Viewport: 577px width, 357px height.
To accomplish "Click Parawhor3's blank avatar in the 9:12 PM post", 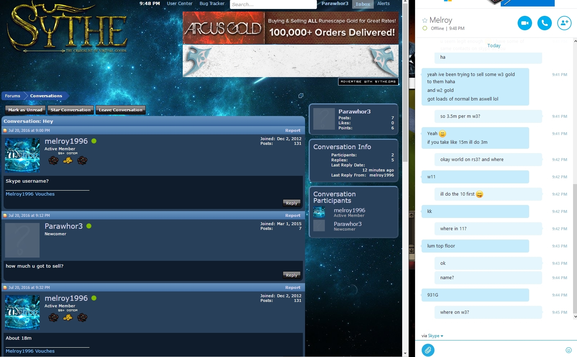I will click(x=22, y=240).
